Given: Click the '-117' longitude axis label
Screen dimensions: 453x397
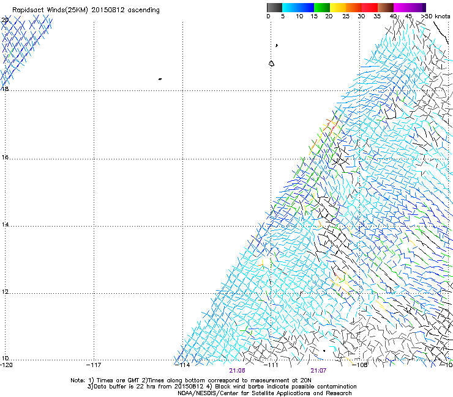Looking at the screenshot, I should (x=94, y=365).
